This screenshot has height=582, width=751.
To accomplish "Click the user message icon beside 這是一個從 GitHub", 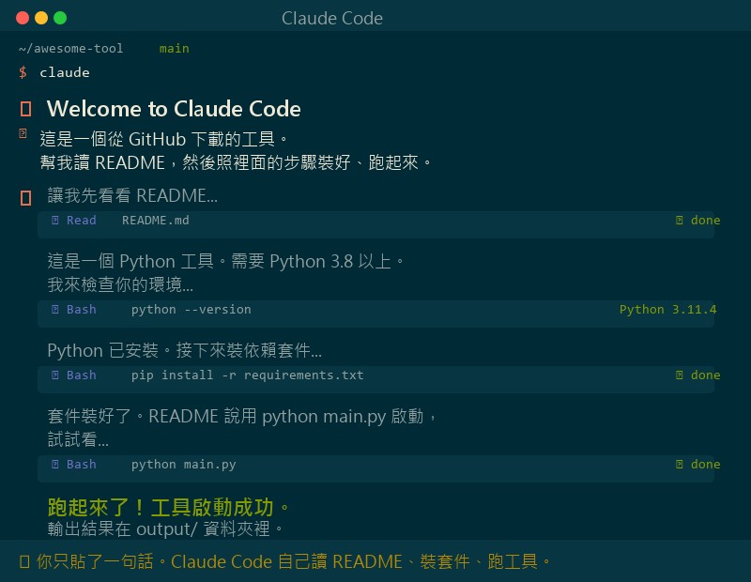I will click(x=23, y=133).
